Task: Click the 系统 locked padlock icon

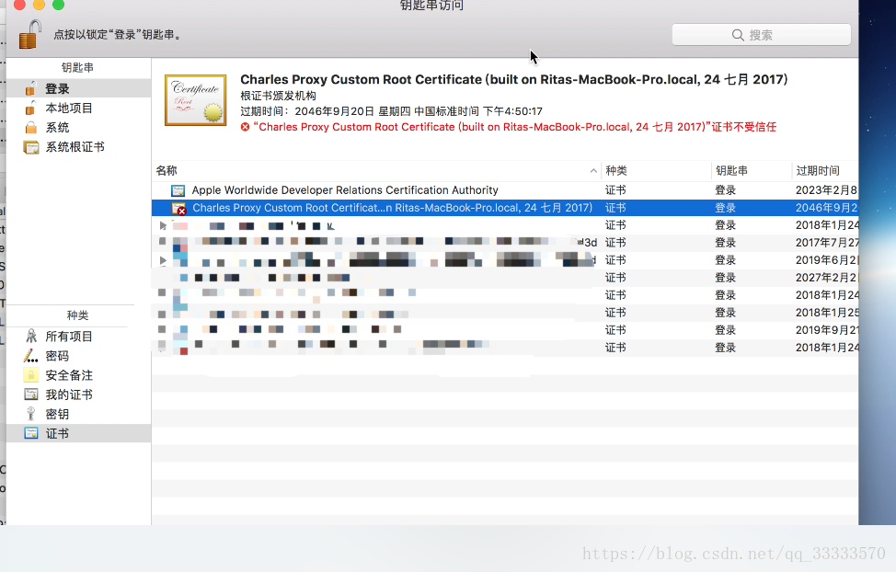Action: (31, 128)
